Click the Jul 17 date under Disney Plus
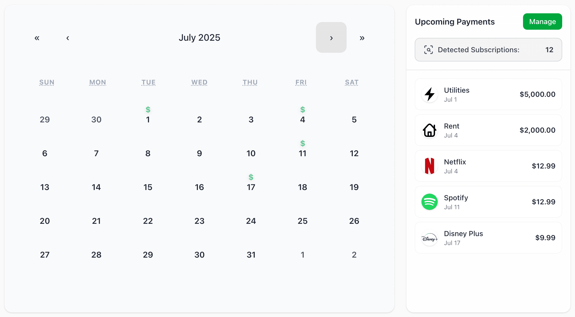 (452, 243)
